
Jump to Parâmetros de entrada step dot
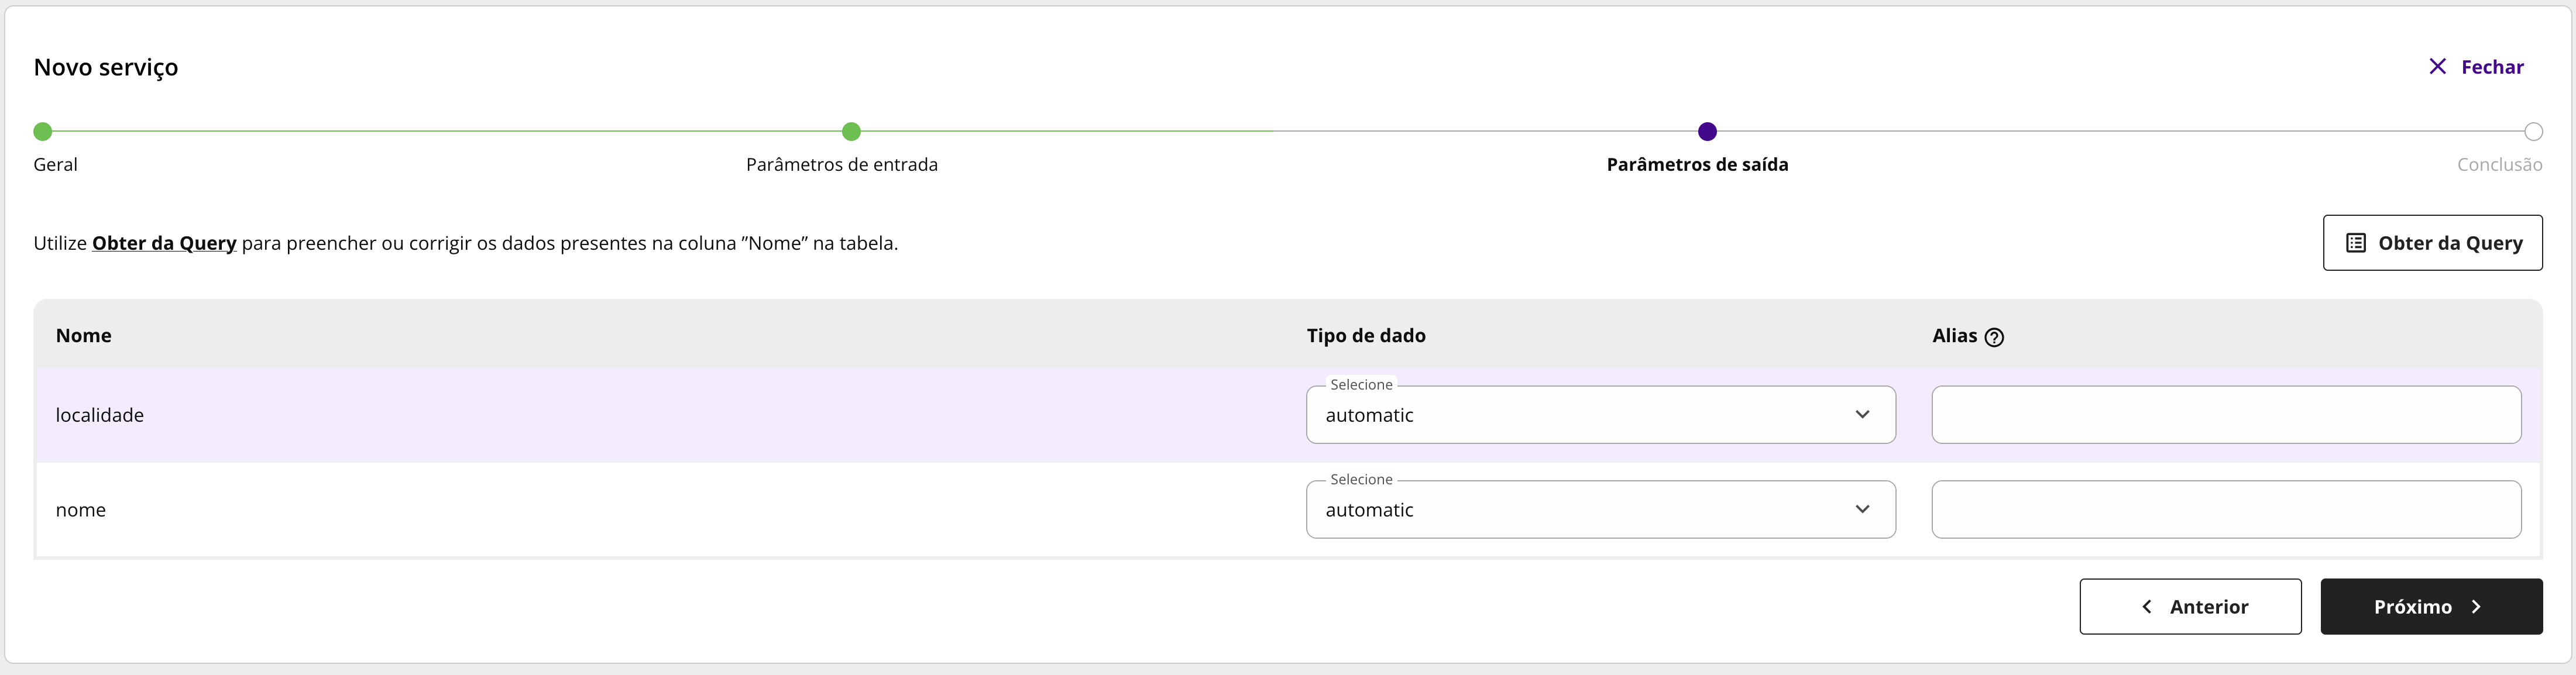point(851,132)
